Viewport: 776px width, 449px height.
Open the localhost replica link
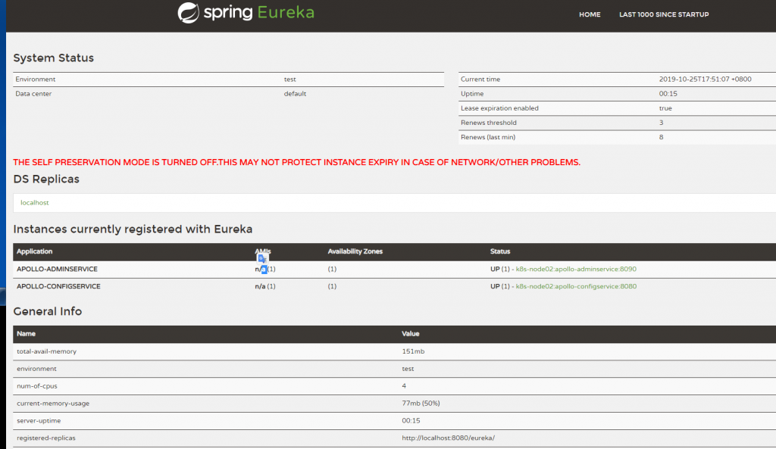[x=35, y=203]
